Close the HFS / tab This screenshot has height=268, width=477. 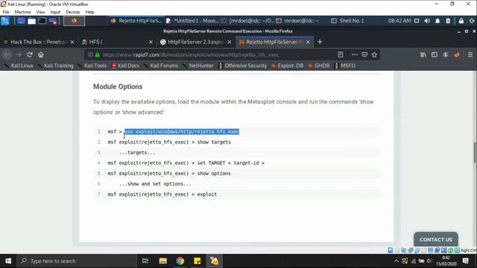click(151, 42)
